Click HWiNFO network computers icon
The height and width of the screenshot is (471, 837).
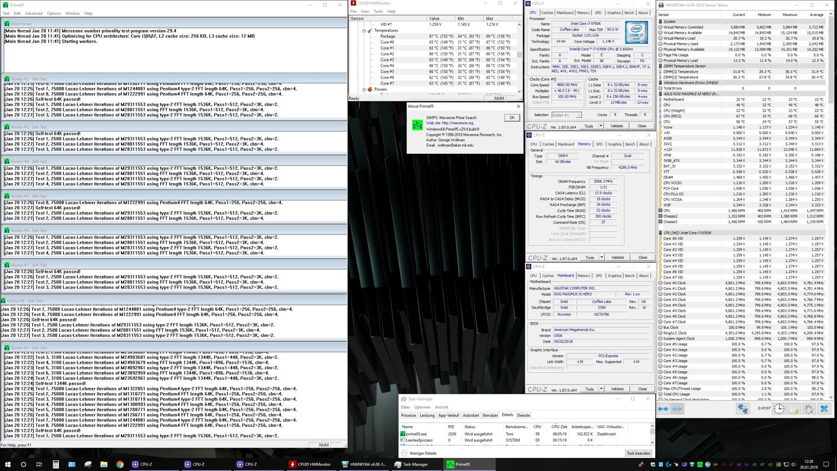[x=743, y=409]
